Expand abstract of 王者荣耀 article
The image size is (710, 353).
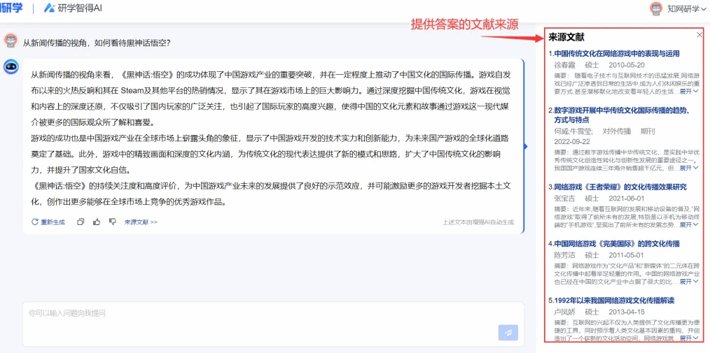tap(689, 225)
